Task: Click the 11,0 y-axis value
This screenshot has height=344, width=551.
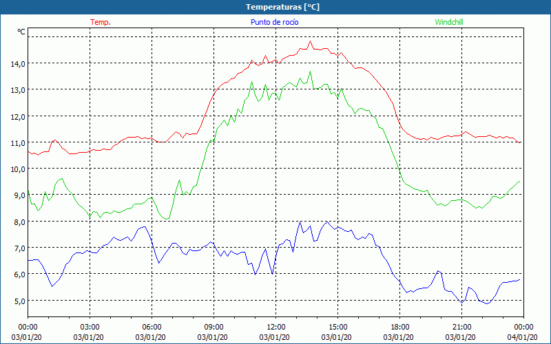Action: click(18, 142)
